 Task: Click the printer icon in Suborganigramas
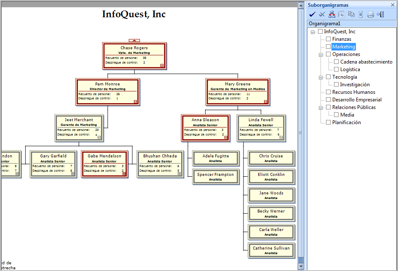371,15
